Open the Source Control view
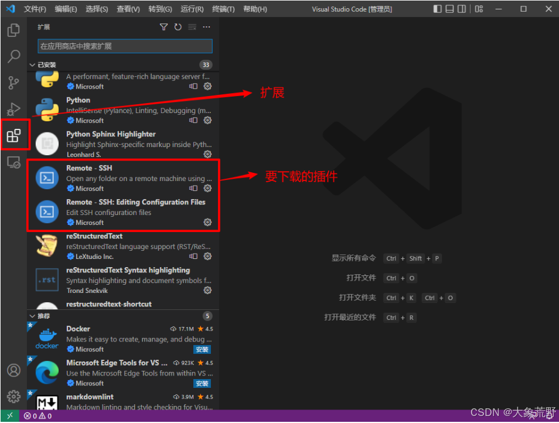Image resolution: width=559 pixels, height=423 pixels. 13,83
